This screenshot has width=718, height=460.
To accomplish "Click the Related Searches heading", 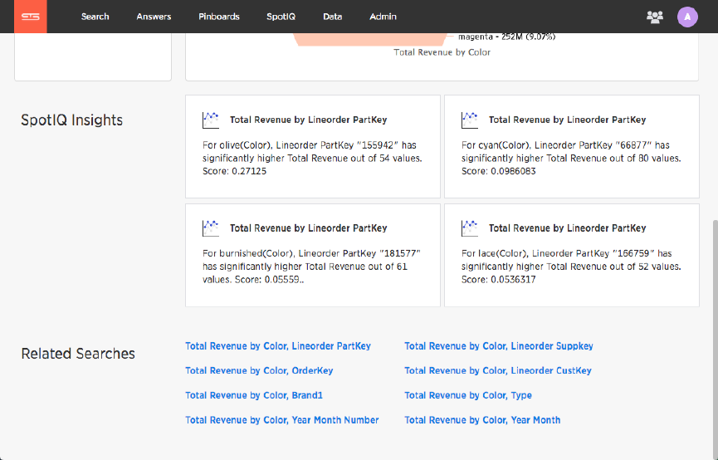I will [x=78, y=354].
